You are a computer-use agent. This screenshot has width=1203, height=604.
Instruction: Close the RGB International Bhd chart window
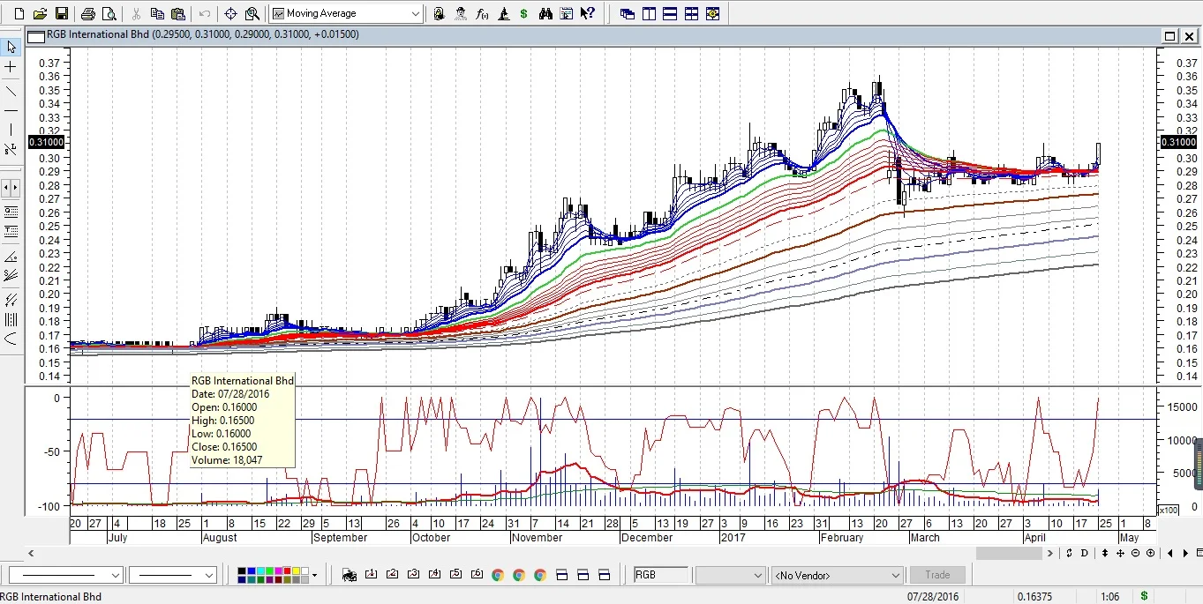[x=1188, y=36]
